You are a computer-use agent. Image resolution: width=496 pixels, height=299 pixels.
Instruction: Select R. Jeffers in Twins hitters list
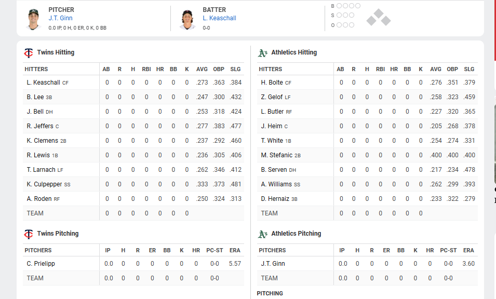click(40, 126)
